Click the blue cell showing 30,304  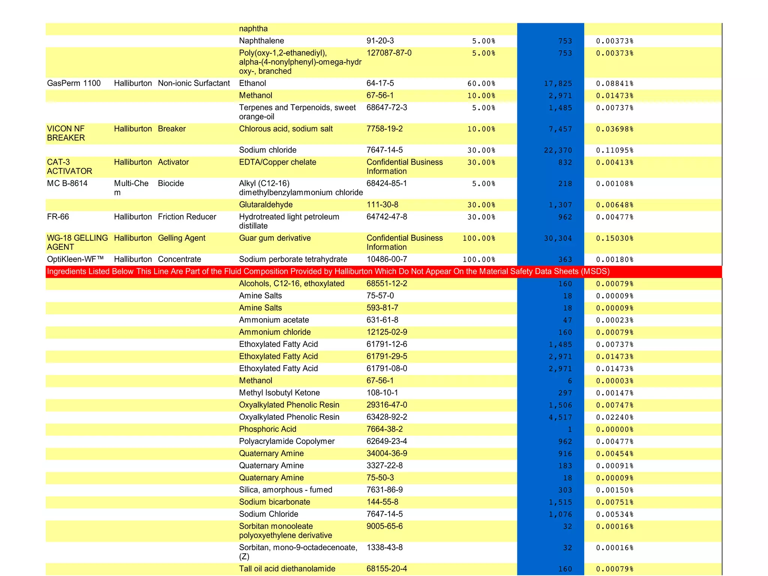coord(558,238)
